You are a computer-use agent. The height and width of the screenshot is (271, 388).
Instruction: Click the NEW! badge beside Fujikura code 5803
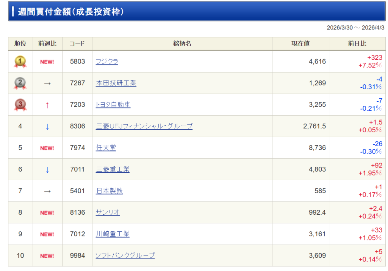47,62
